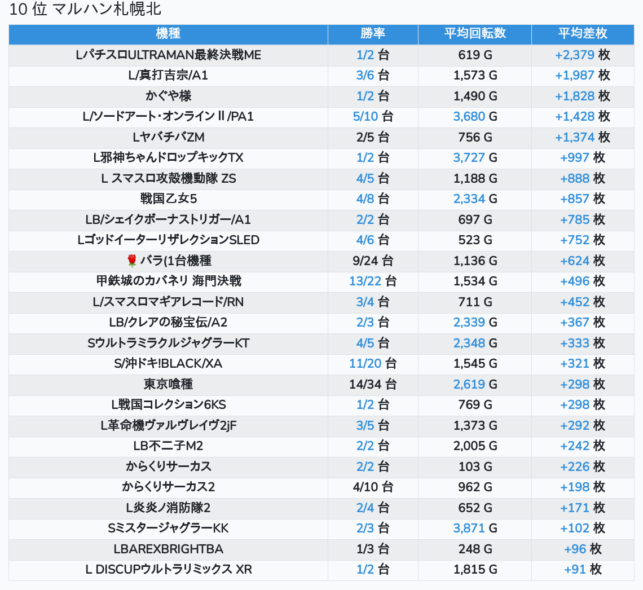This screenshot has width=643, height=590.
Task: Select L/ソードアート･オンラインⅡ/PA1 machine name
Action: (x=168, y=116)
